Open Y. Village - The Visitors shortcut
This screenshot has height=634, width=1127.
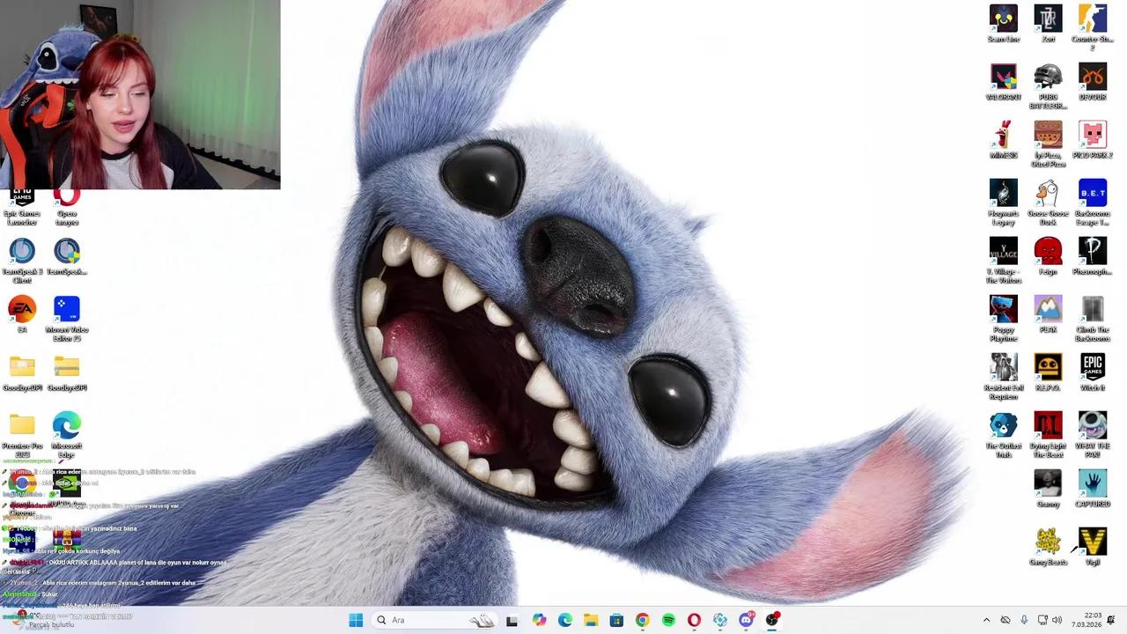[1003, 260]
